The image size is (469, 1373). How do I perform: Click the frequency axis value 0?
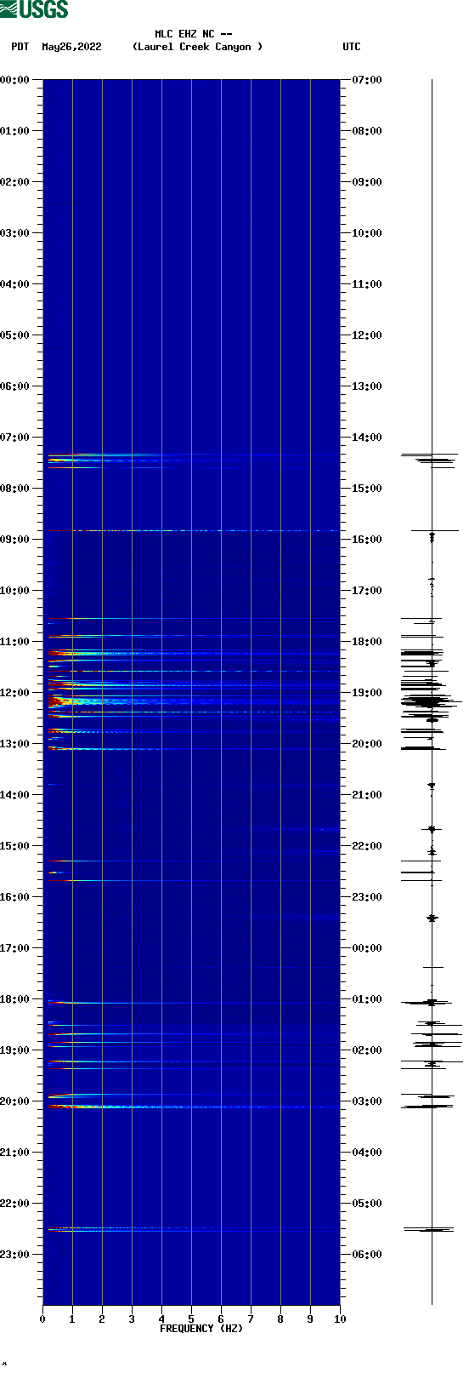(x=42, y=1319)
